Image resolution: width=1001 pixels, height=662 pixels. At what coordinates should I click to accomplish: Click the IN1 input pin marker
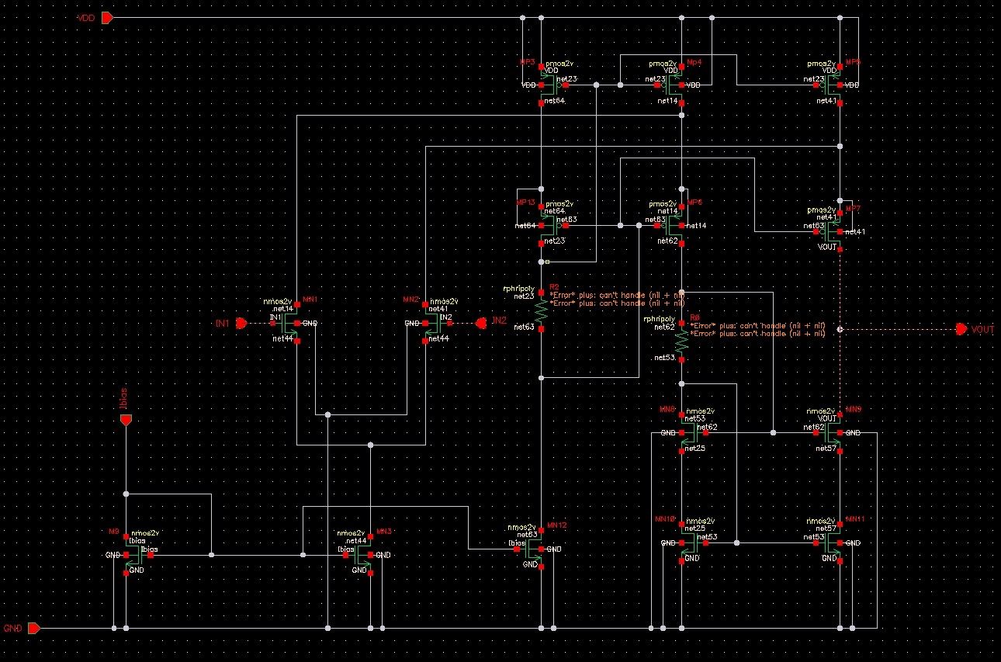pos(241,323)
